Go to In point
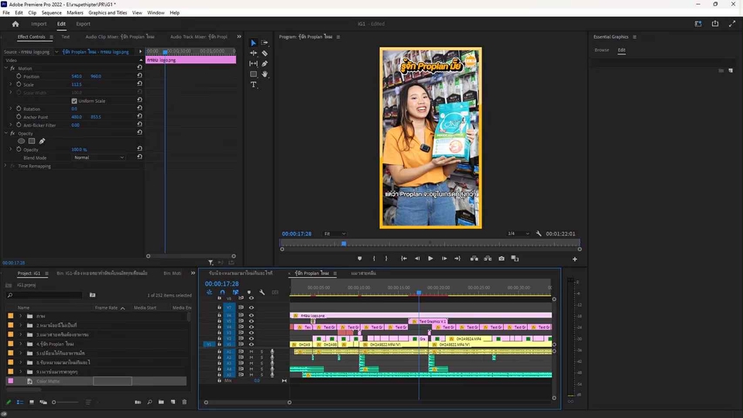The image size is (743, 418). 404,259
